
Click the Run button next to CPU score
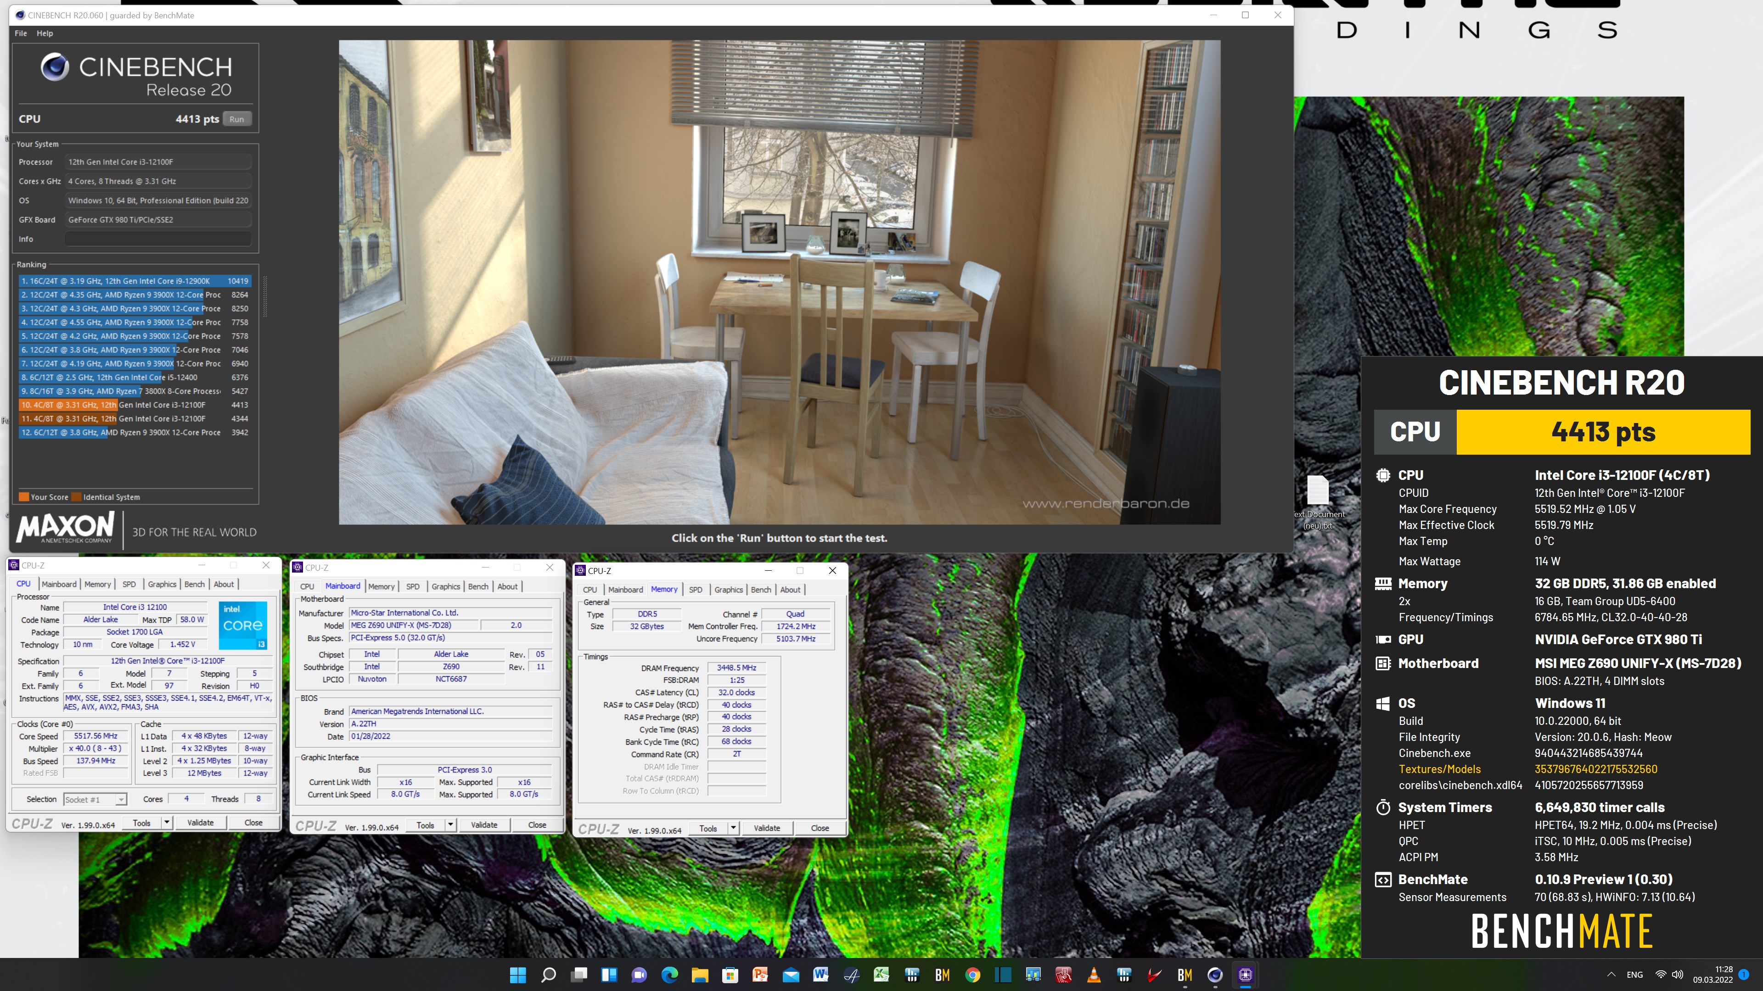(x=237, y=119)
